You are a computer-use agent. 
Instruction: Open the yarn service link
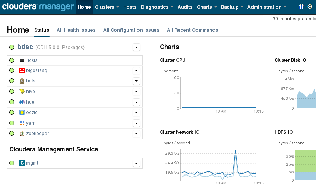31,123
